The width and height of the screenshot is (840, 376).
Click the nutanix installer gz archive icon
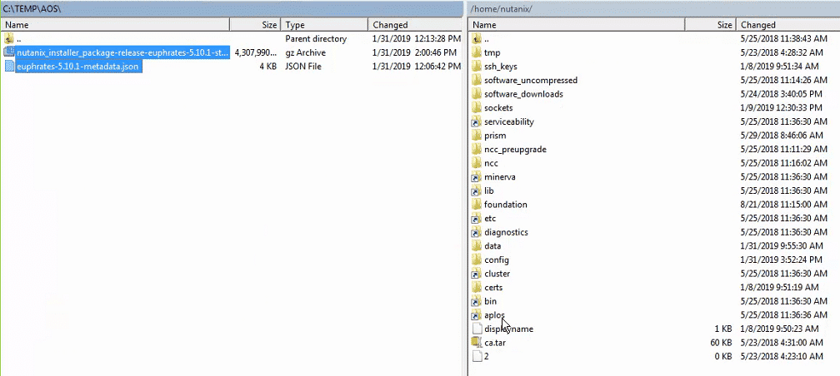pos(9,52)
